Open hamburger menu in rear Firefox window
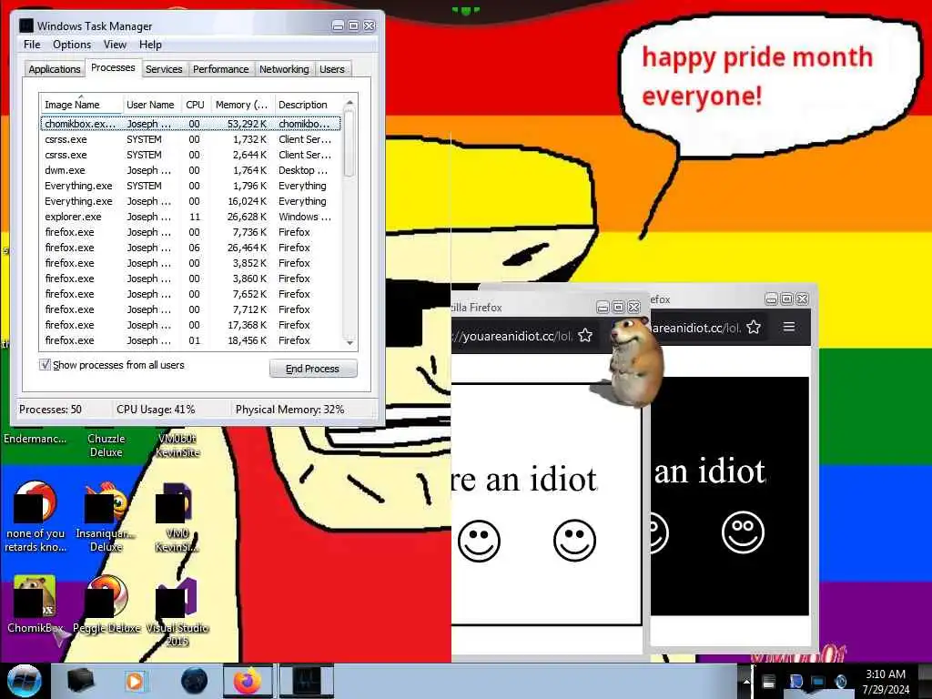This screenshot has height=699, width=932. pyautogui.click(x=789, y=327)
